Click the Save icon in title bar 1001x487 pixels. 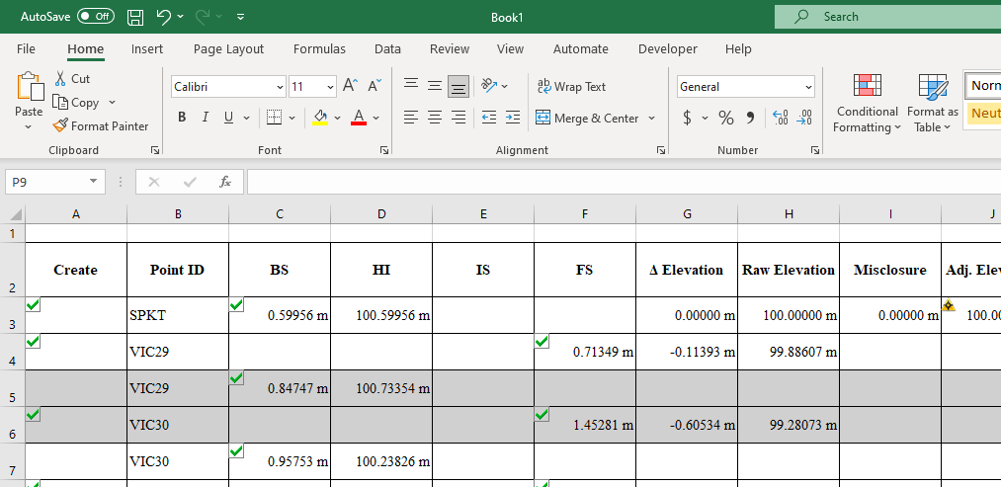(x=135, y=17)
